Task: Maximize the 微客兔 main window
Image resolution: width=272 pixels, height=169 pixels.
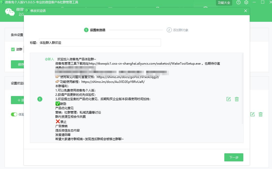Action: pos(263,2)
